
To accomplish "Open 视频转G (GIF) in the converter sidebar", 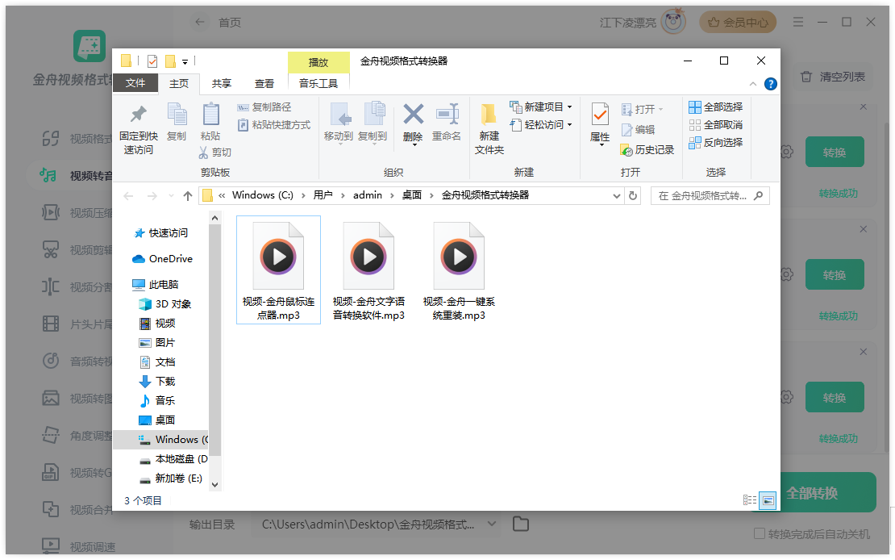I will (x=77, y=473).
